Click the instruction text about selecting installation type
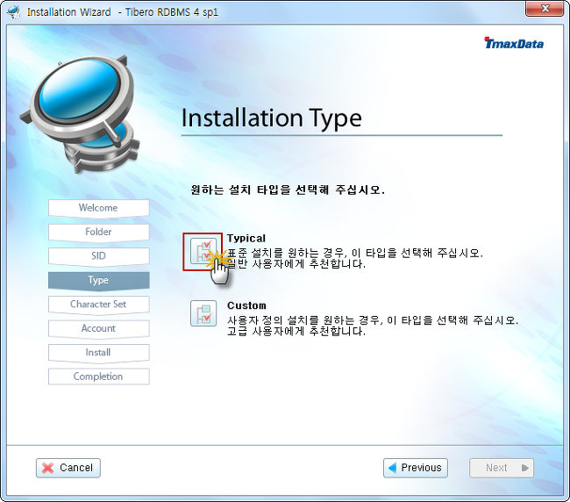Image resolution: width=570 pixels, height=502 pixels. click(x=288, y=190)
